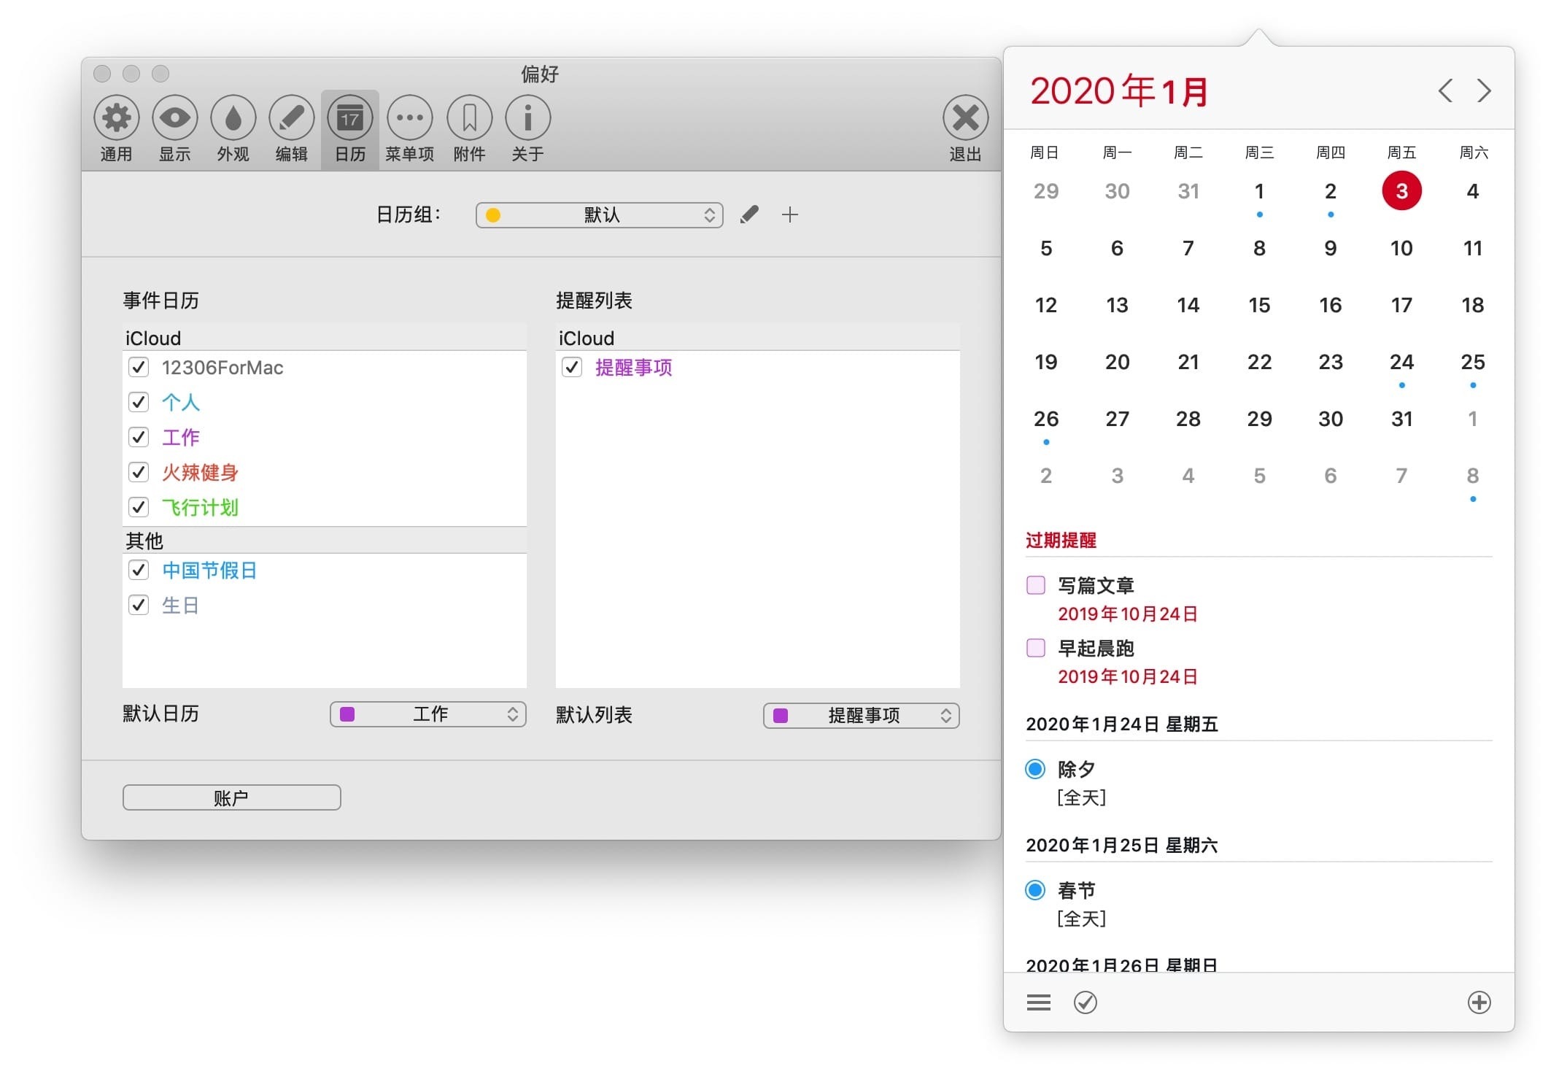Screen dimensions: 1567x1090
Task: Open the 附件 bookmark tab
Action: tap(469, 129)
